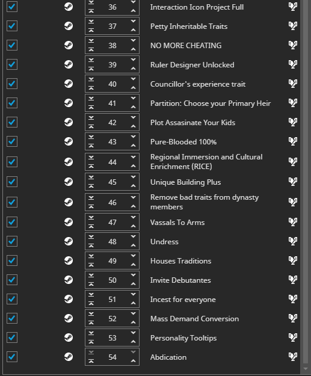
Task: Click the Steam icon beside Undress mod
Action: pos(69,241)
